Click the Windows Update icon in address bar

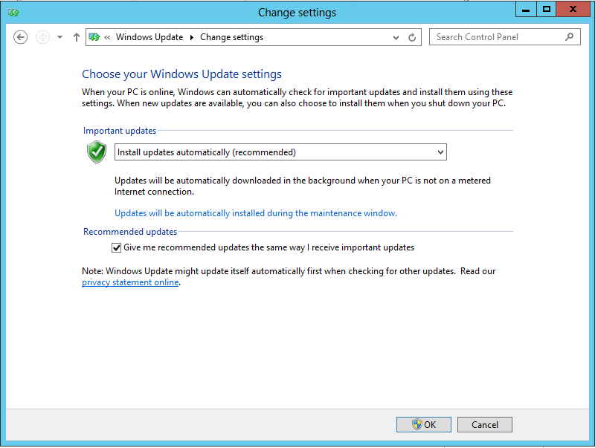[94, 37]
